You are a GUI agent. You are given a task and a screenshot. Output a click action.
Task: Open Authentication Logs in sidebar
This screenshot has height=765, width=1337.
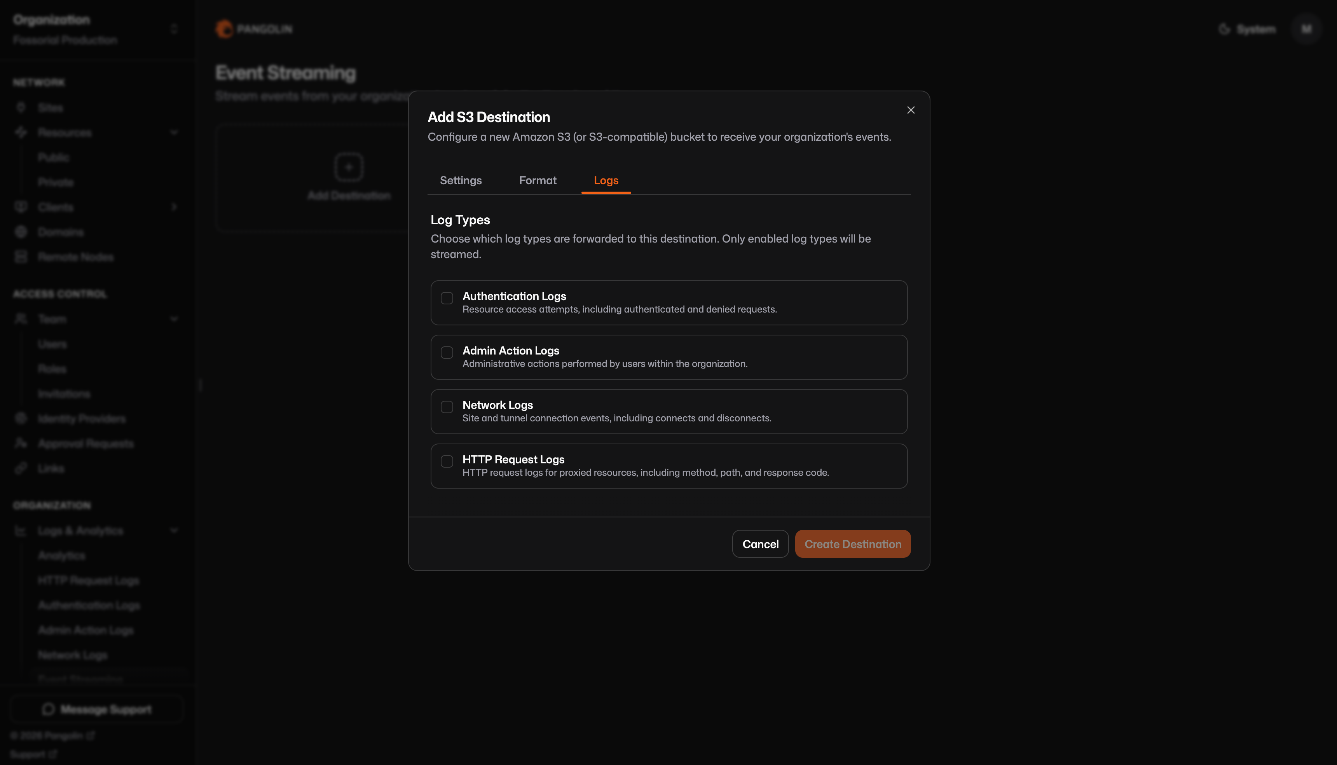point(89,605)
